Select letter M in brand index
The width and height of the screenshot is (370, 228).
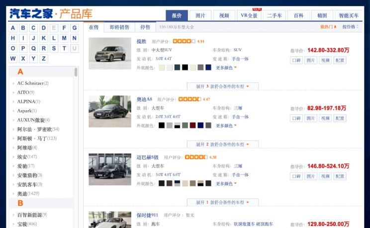click(64, 38)
